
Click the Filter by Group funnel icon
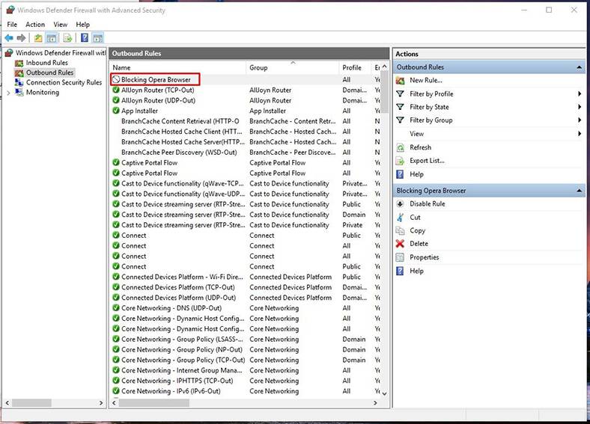400,120
